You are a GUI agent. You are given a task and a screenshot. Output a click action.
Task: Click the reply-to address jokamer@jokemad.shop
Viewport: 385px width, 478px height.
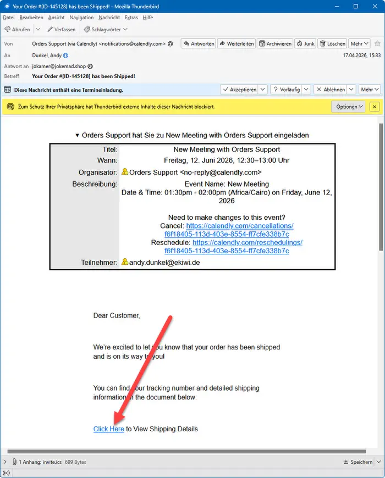pos(59,66)
